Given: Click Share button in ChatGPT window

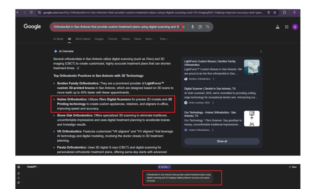Looking at the screenshot, I should 293,167.
